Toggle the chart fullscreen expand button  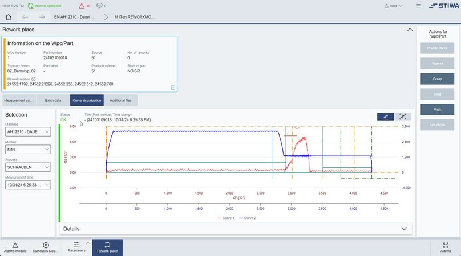pos(403,116)
